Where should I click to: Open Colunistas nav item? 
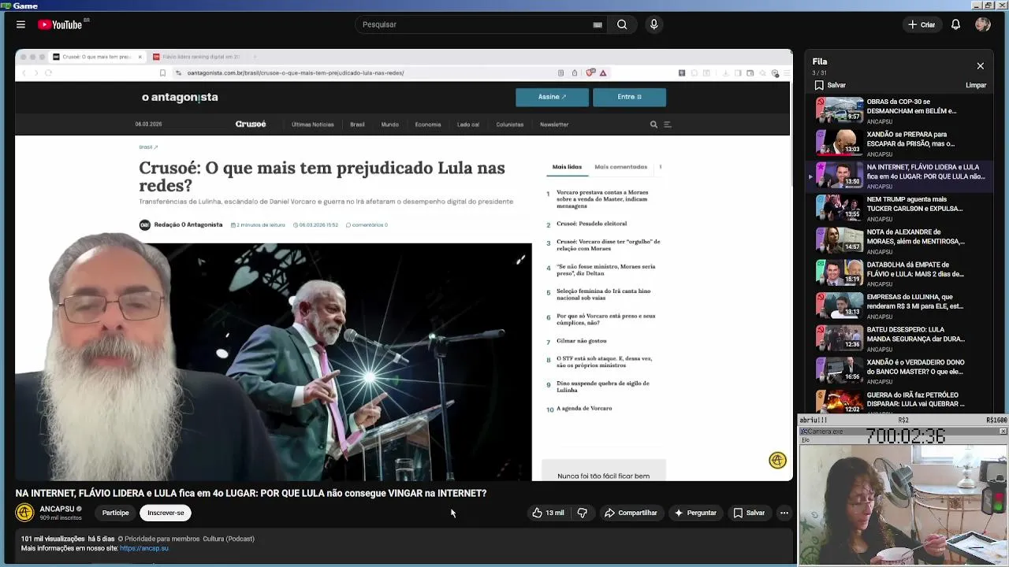point(510,124)
